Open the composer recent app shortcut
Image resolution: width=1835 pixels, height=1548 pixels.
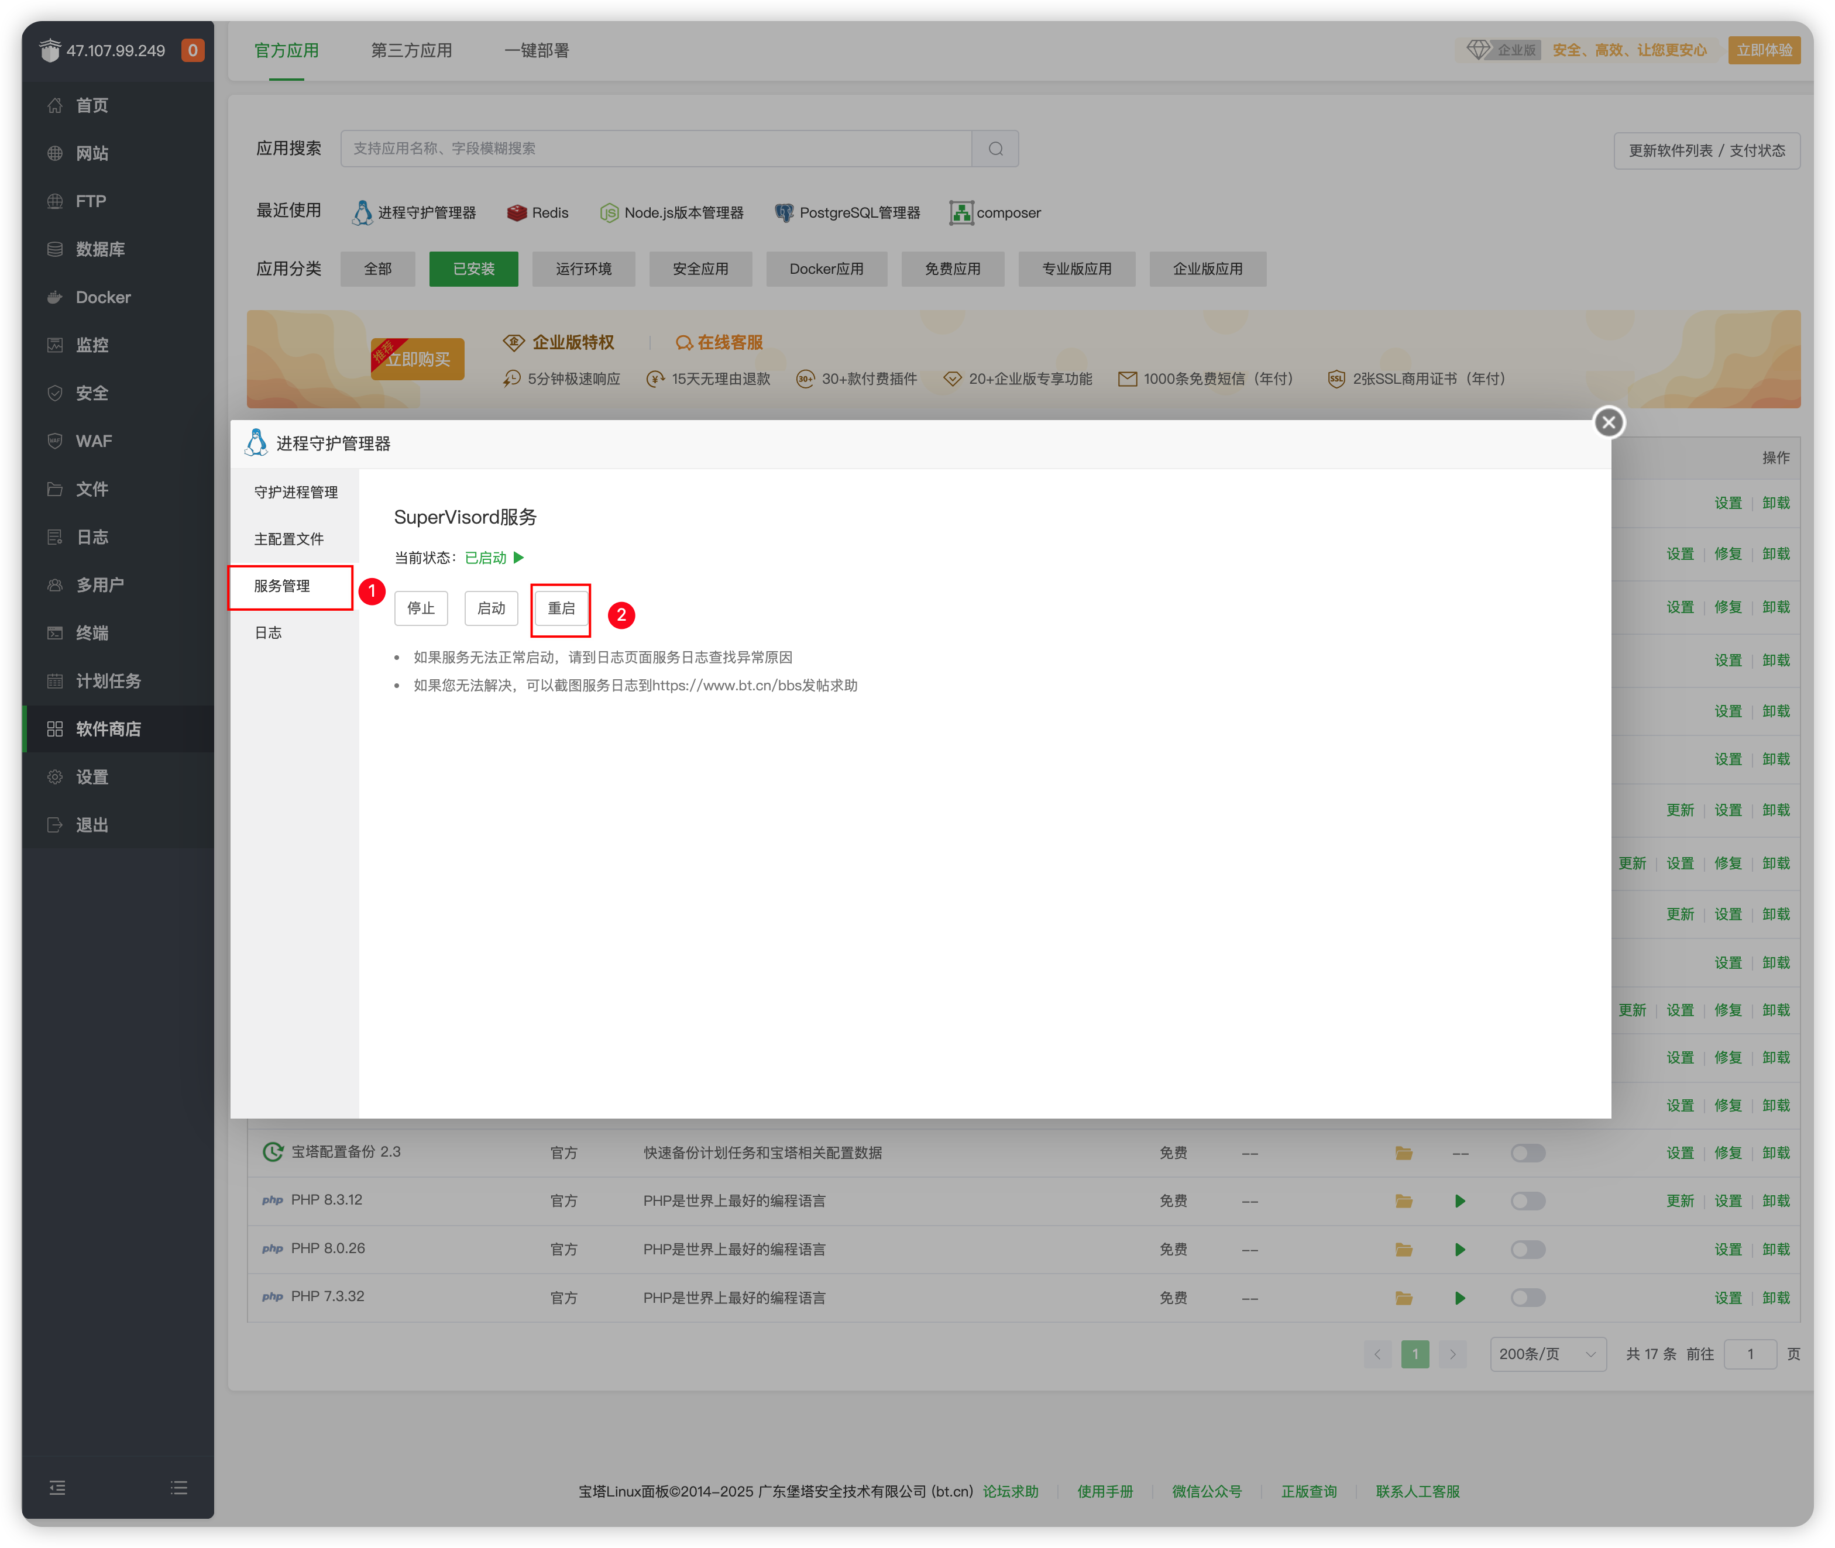[x=995, y=212]
